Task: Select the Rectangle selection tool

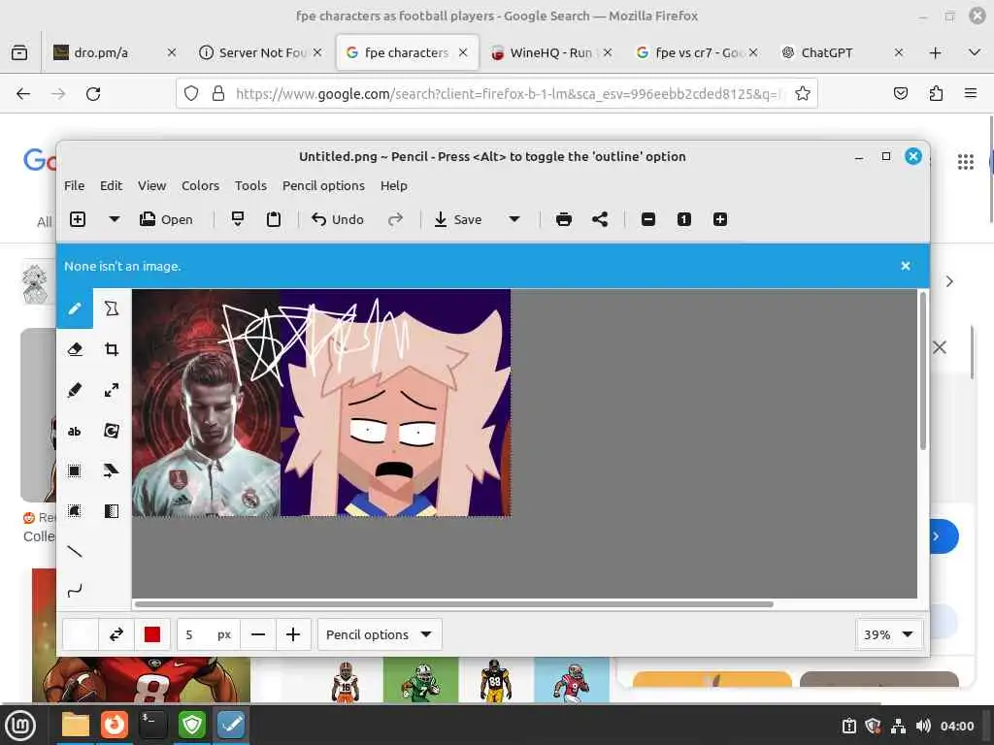Action: [74, 470]
